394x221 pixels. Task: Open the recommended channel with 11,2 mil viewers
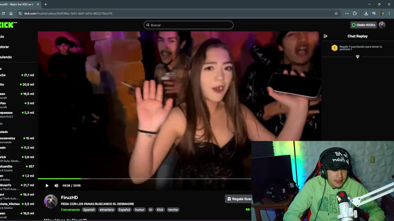[17, 149]
